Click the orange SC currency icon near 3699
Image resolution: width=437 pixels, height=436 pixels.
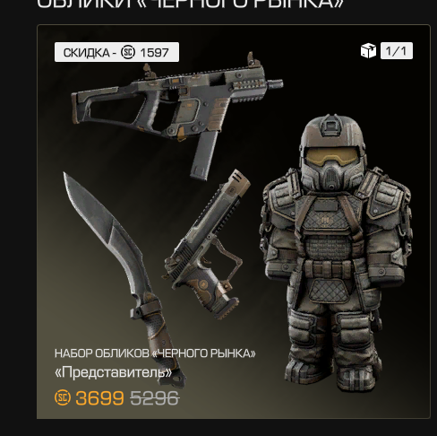pos(63,397)
